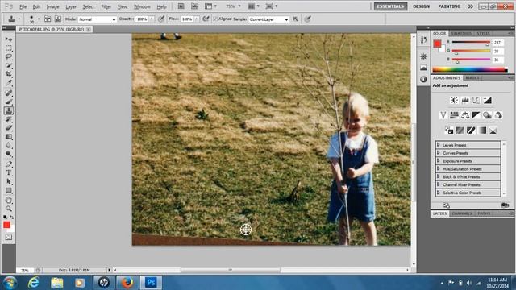Add a Color Balance adjustment
The width and height of the screenshot is (516, 290).
[x=465, y=115]
